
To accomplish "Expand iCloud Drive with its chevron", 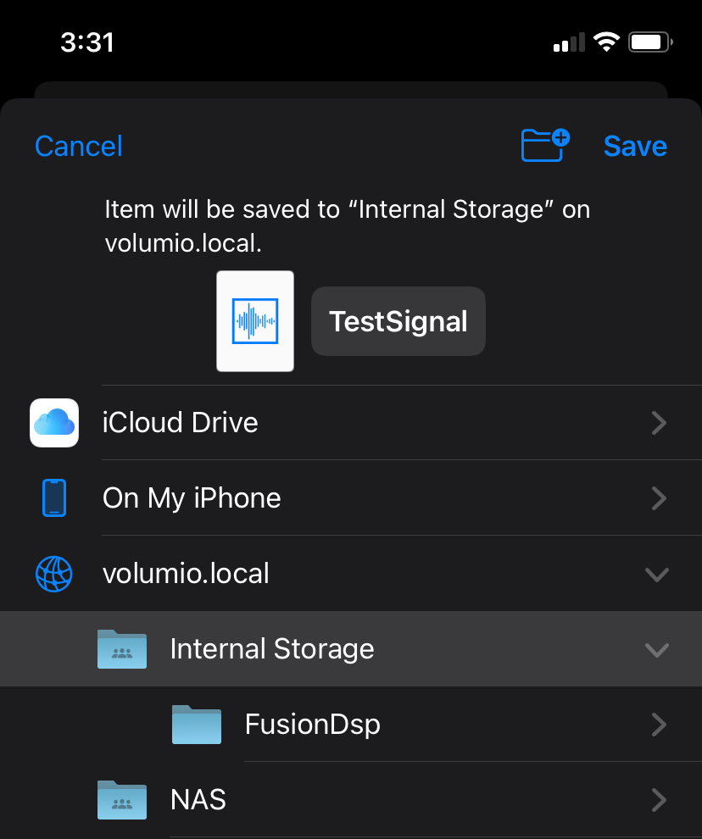I will (x=659, y=423).
